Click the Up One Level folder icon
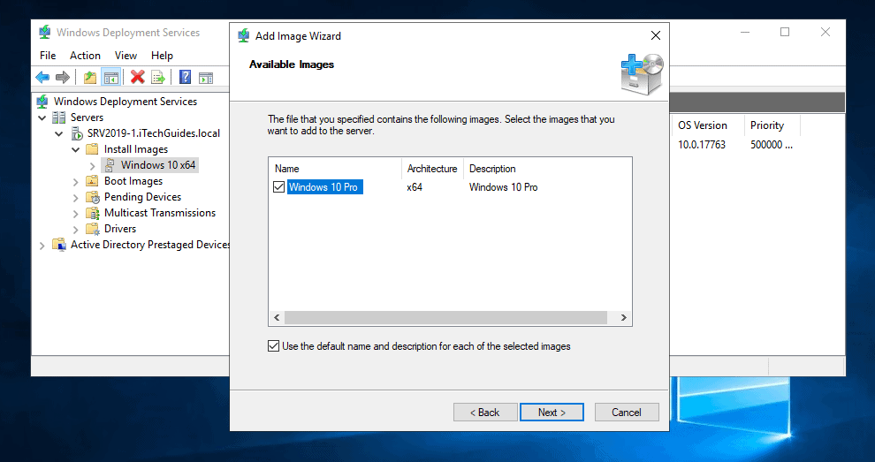 pyautogui.click(x=90, y=78)
